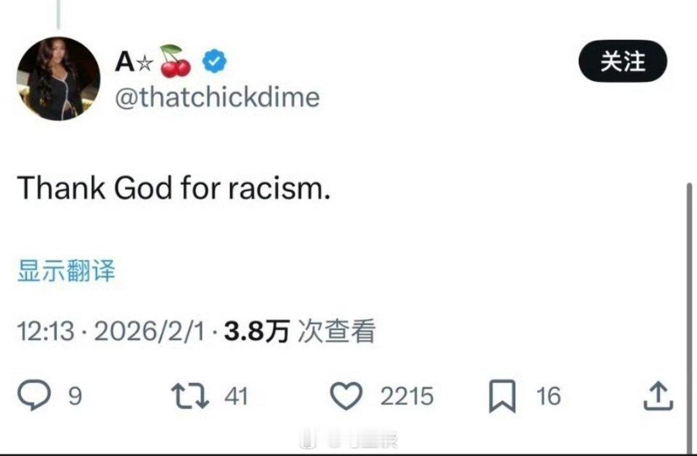
Task: Click the reply count number 9
Action: coord(75,397)
